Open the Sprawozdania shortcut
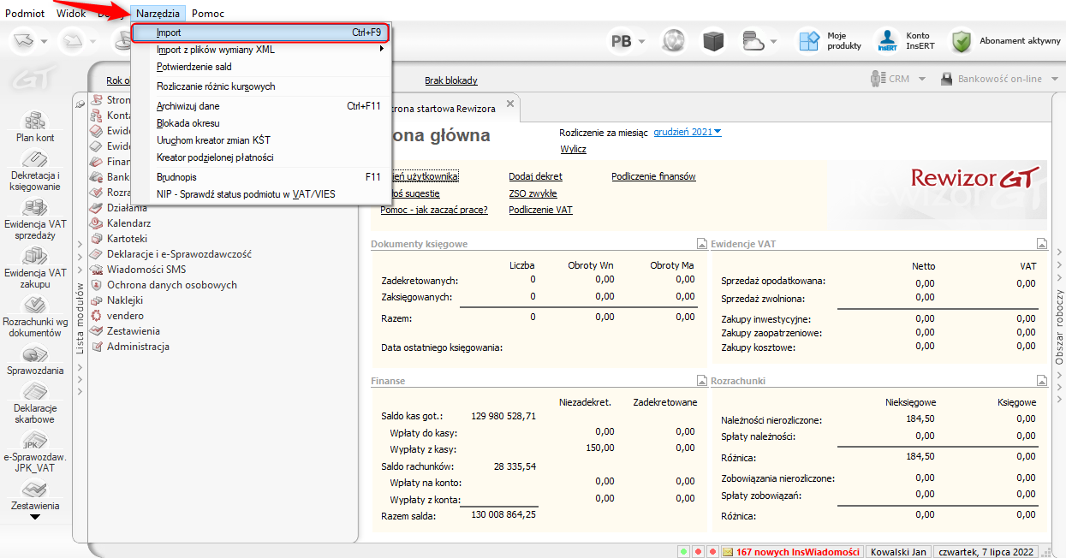The height and width of the screenshot is (558, 1066). 35,360
